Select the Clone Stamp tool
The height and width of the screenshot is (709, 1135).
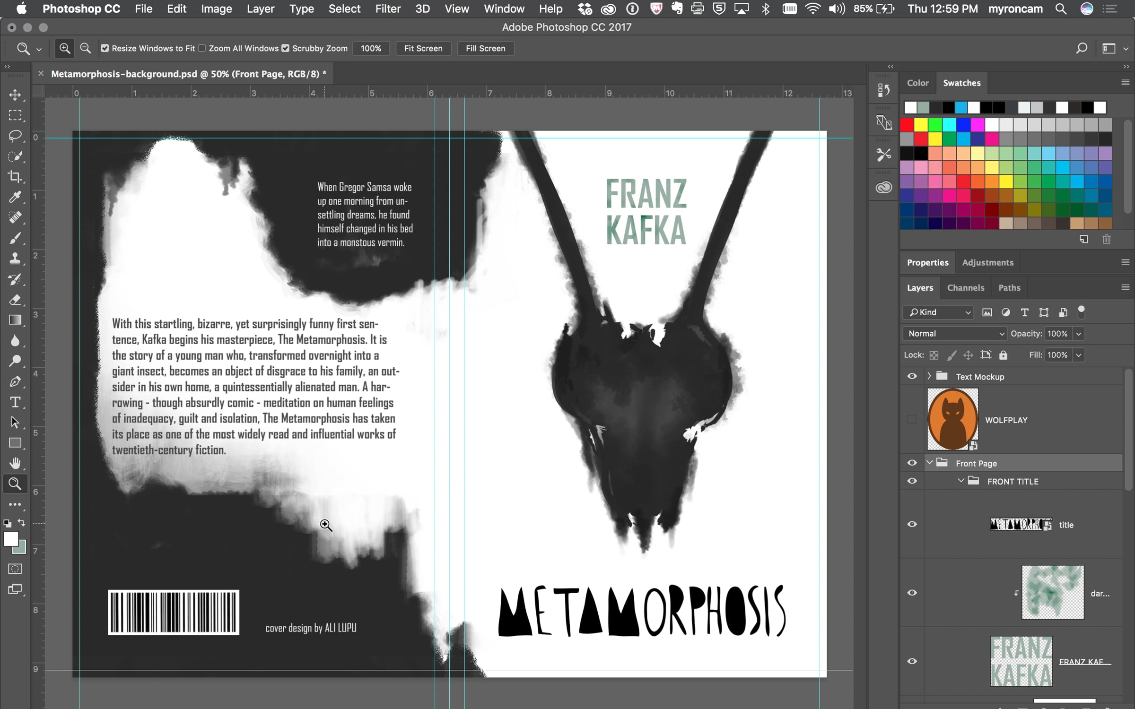point(15,259)
